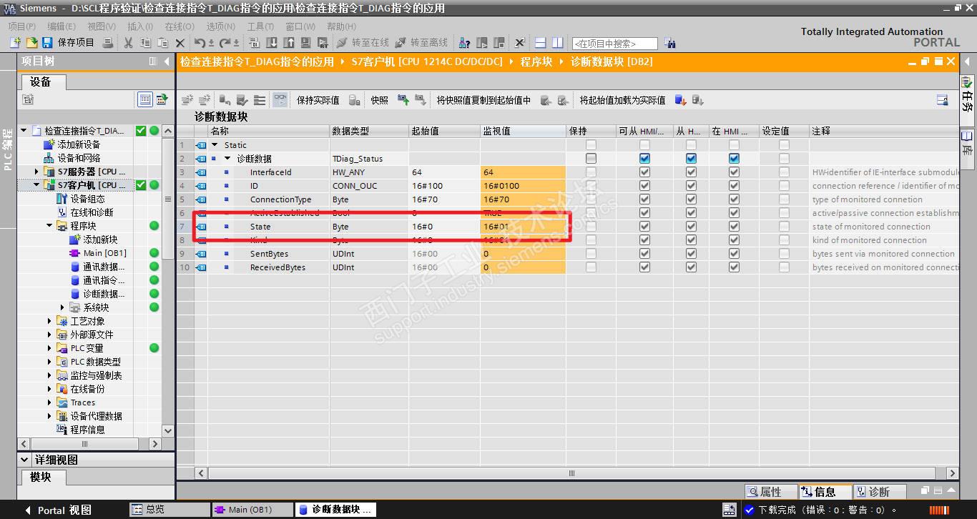Image resolution: width=977 pixels, height=519 pixels.
Task: Click the split editor horizontally icon
Action: [541, 43]
